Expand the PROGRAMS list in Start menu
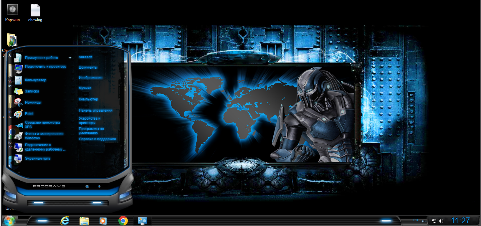Screen dimensions: 481x226 point(49,187)
